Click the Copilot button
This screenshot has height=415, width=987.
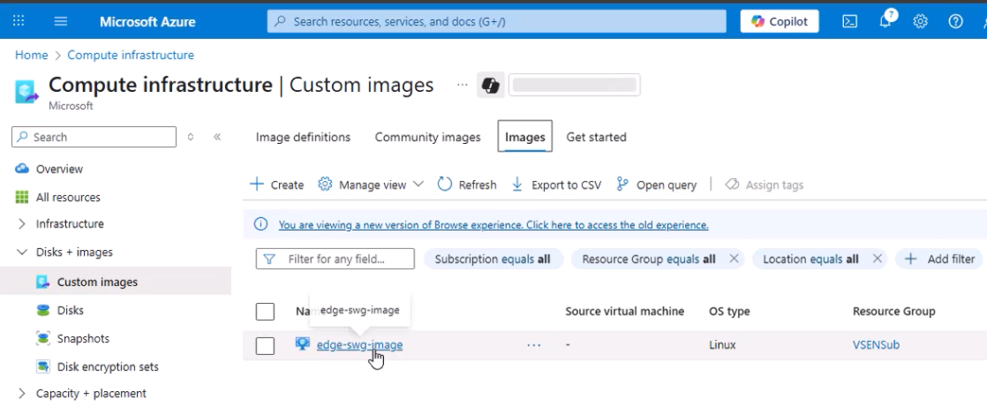(780, 21)
